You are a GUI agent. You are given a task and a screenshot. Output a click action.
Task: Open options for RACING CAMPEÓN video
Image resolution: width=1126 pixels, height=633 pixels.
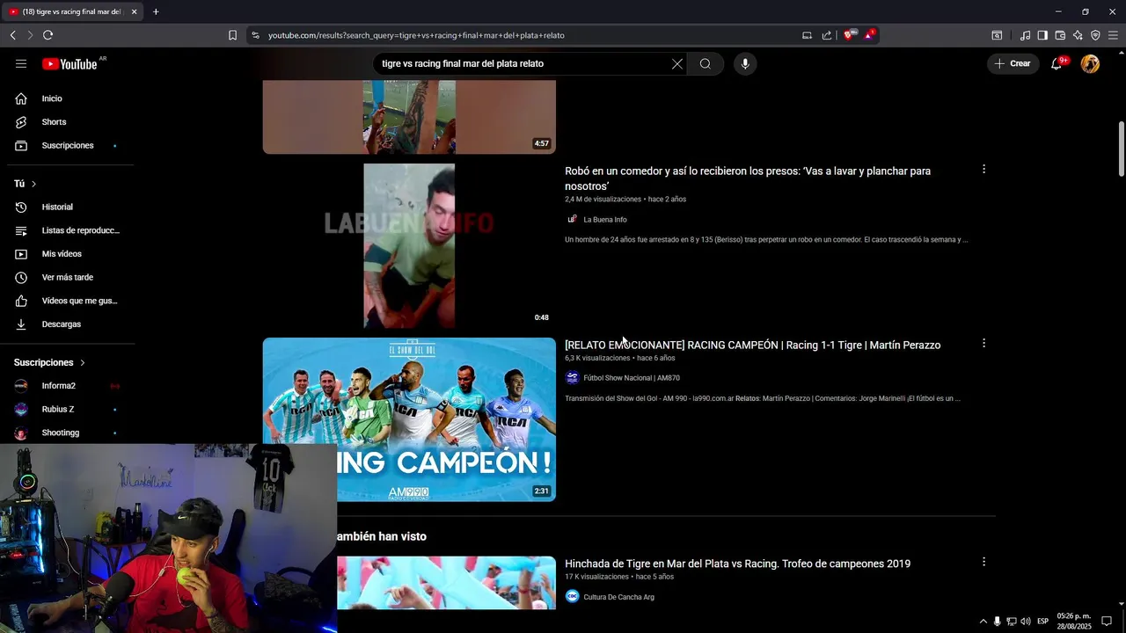(983, 343)
